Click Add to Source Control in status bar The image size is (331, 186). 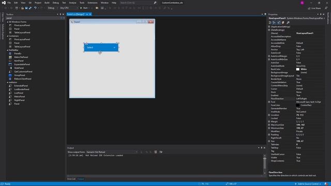click(308, 184)
